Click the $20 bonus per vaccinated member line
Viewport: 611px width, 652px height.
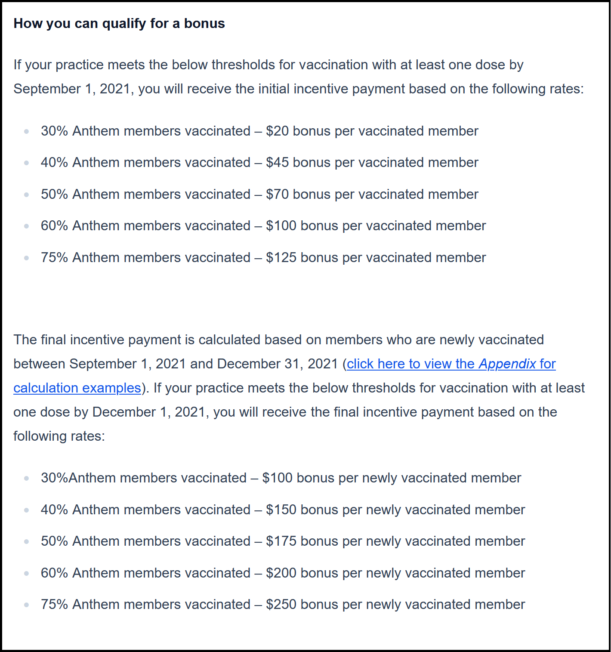pos(259,131)
